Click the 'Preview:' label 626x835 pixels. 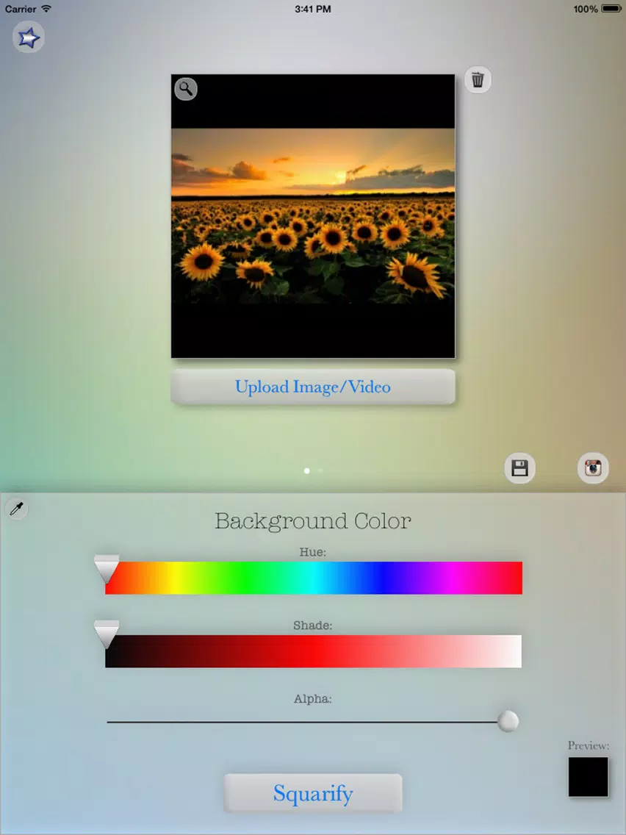(589, 745)
